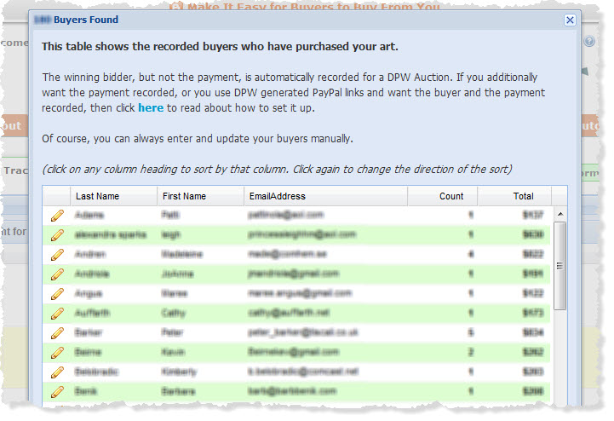Follow the 'here' link about payment setup
Screen dimensions: 614x421
(151, 107)
